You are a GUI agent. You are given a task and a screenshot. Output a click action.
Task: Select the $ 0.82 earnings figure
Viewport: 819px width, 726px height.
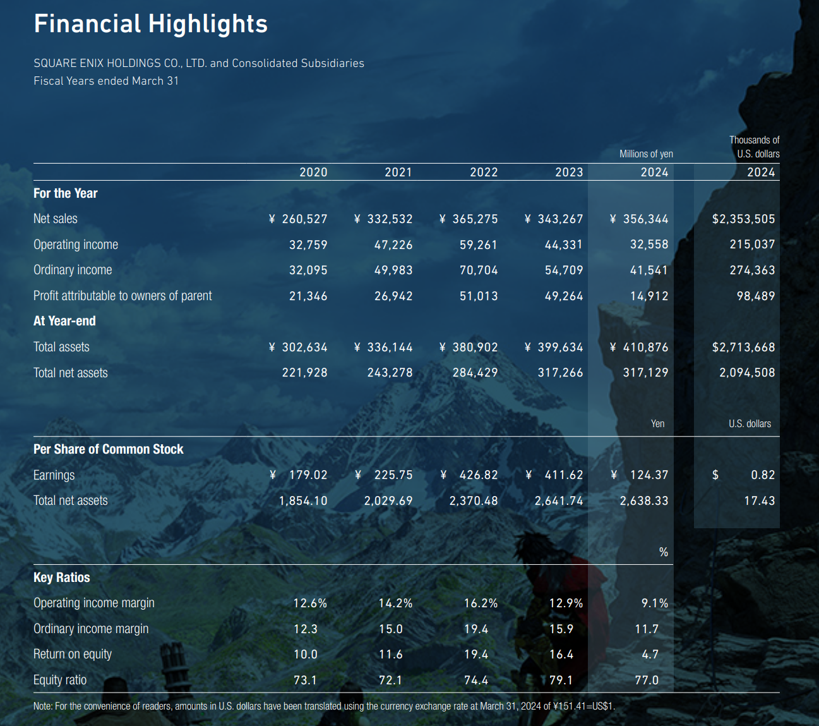[744, 475]
